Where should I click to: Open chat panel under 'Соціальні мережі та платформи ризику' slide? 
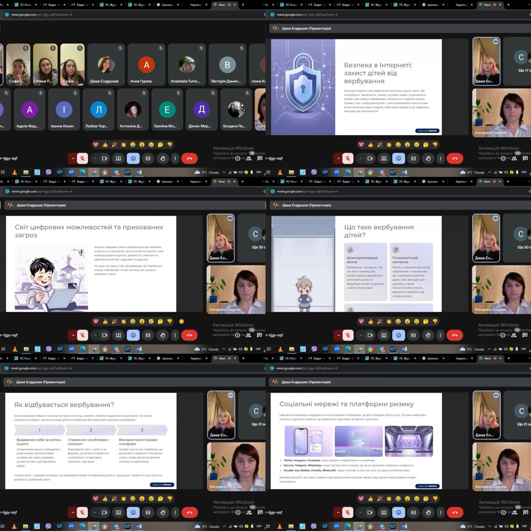[525, 513]
